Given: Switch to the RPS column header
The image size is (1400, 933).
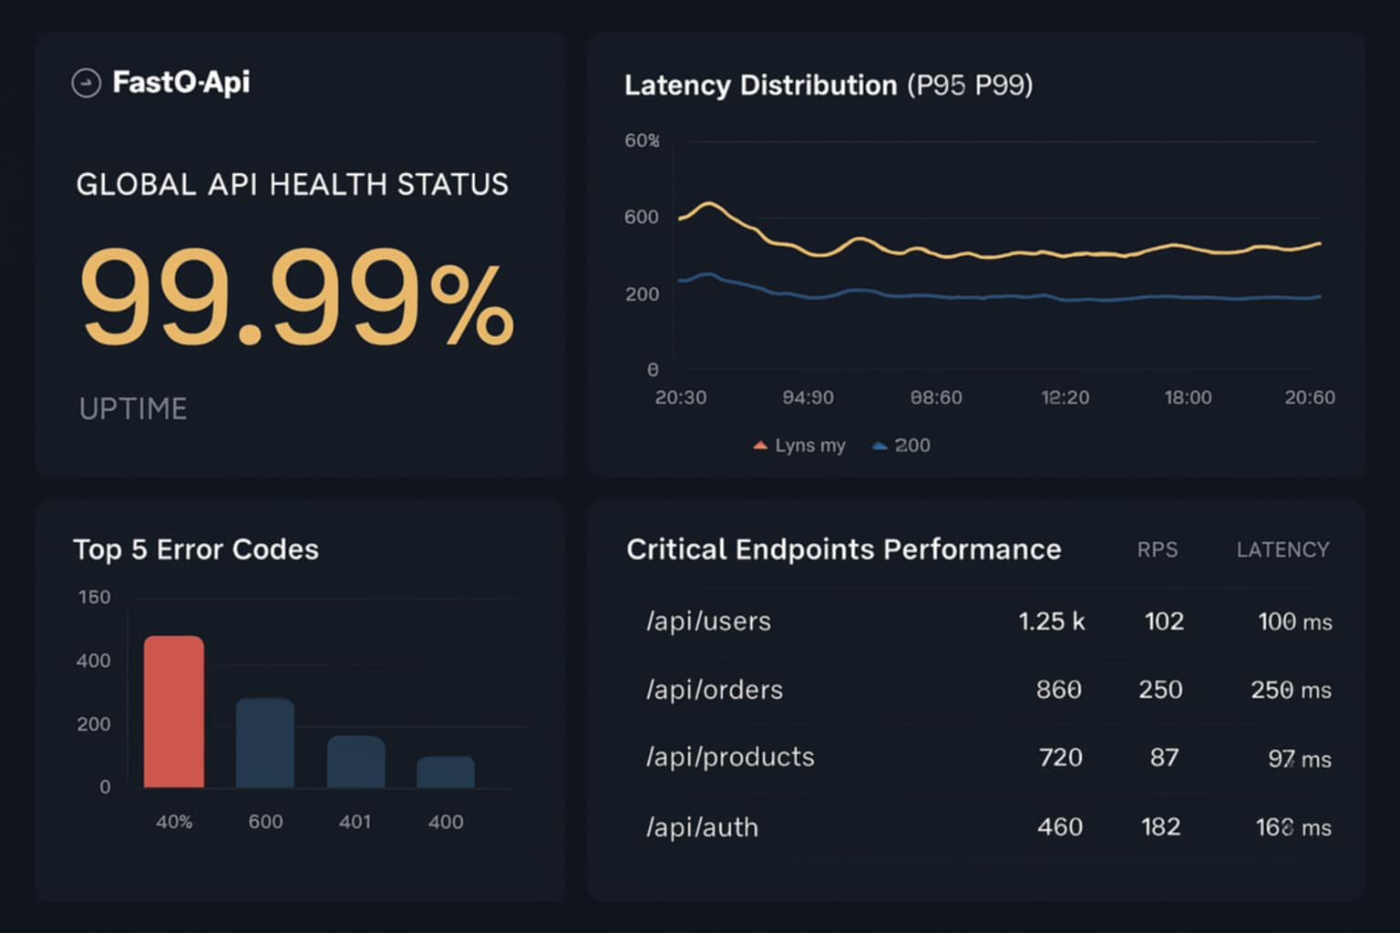Looking at the screenshot, I should 1158,549.
